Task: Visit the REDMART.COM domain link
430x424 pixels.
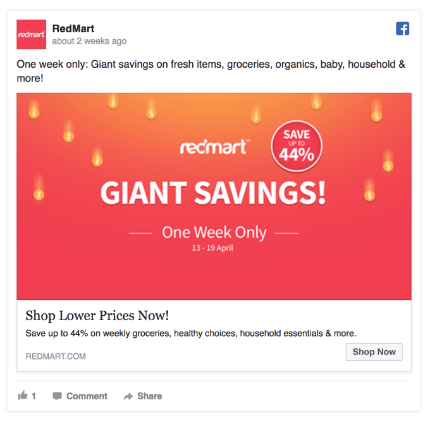Action: point(56,356)
